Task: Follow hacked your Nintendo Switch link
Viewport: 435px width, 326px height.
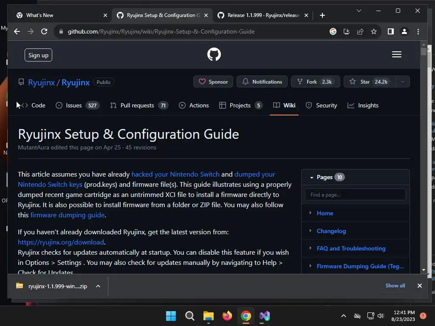Action: click(x=175, y=174)
